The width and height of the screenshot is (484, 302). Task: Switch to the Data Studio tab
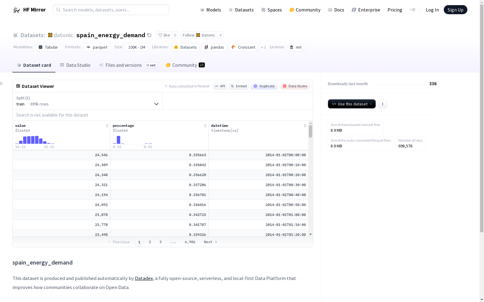(x=75, y=65)
